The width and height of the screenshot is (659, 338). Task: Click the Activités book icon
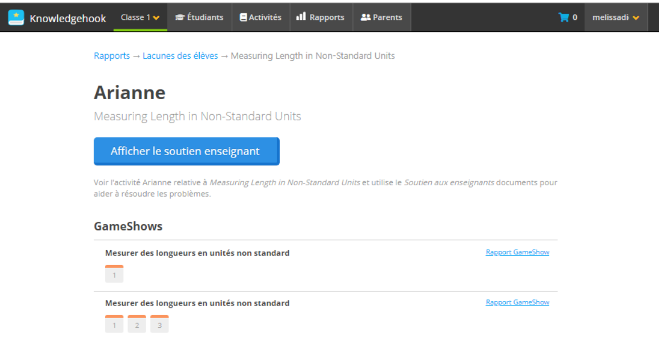click(x=243, y=17)
